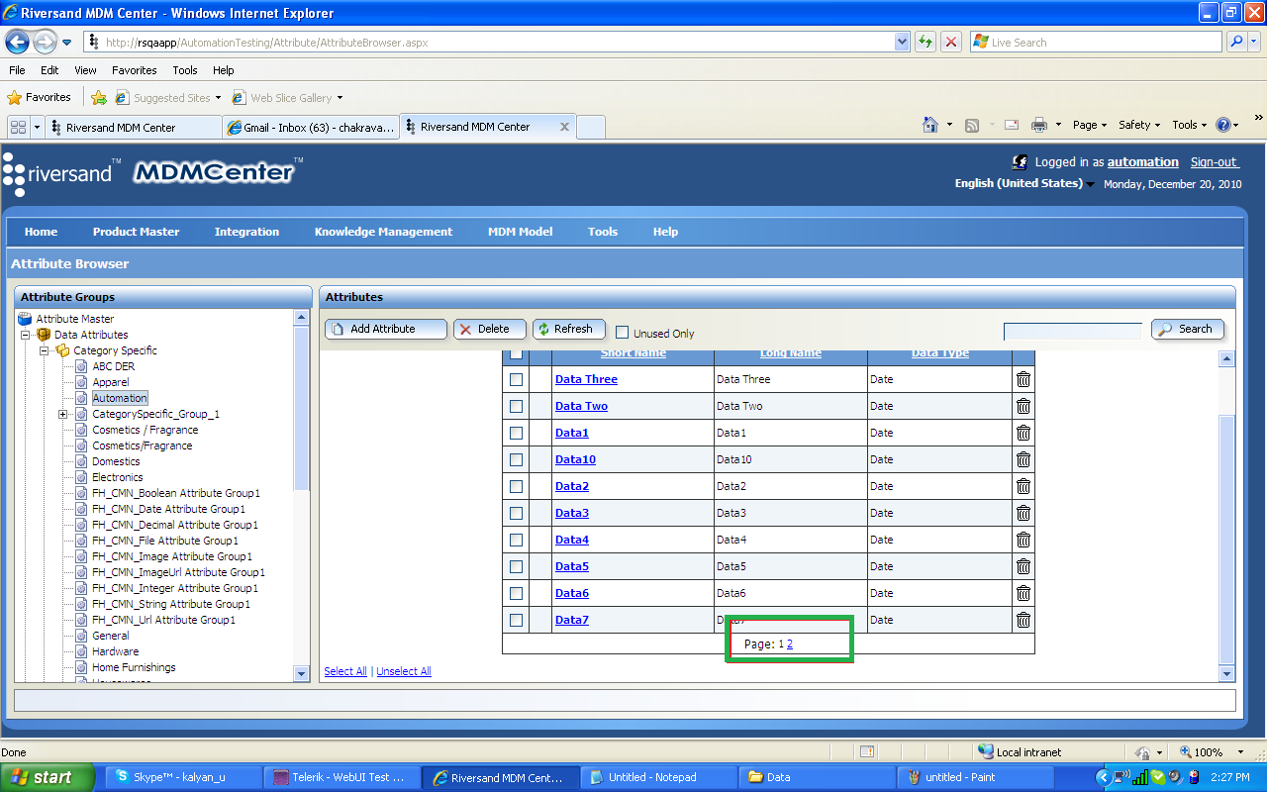Stop page loading with red X icon
This screenshot has height=792, width=1267.
coord(951,42)
